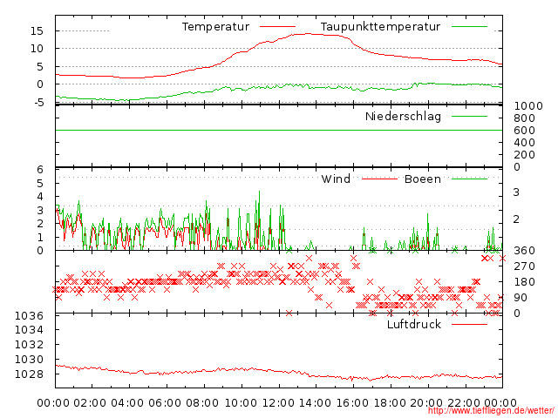Screen dimensions: 558x418
Task: Click the Wind legend label
Action: (x=336, y=179)
